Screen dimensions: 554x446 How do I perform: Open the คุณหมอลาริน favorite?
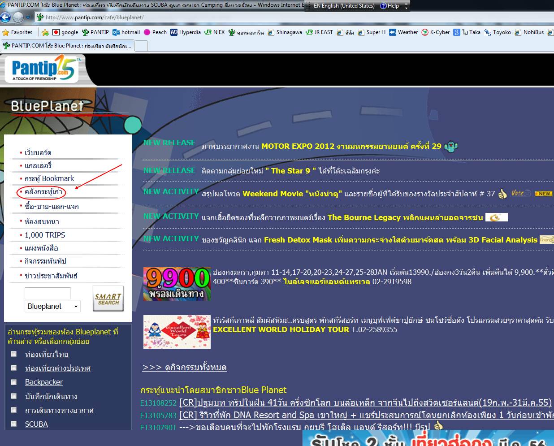[x=247, y=32]
